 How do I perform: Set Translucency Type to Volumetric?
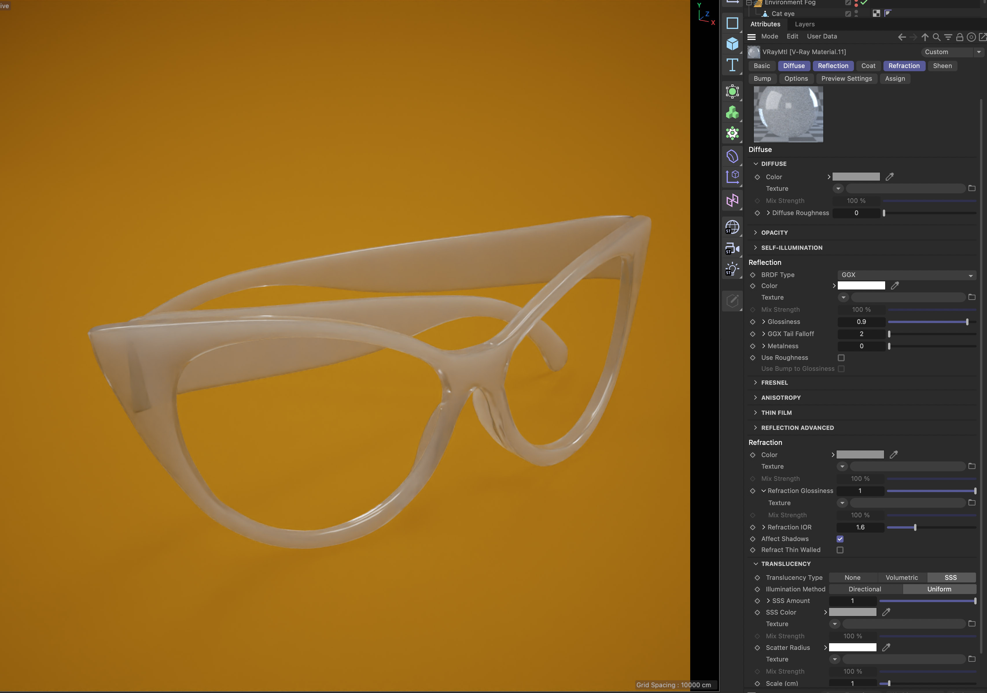pyautogui.click(x=901, y=577)
